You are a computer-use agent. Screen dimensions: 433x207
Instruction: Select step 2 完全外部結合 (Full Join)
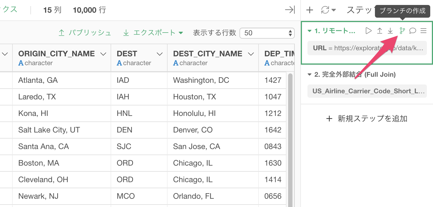355,75
